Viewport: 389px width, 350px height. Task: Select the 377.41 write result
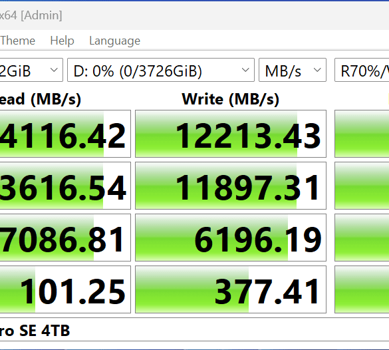pyautogui.click(x=231, y=289)
